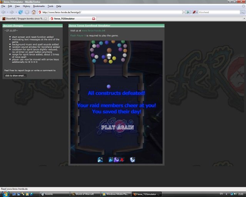Switch to the Windows Media Player taskbar window

[x=116, y=194]
